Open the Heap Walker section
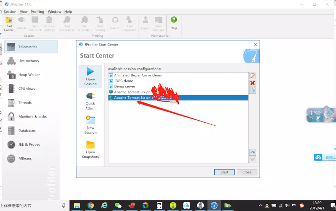Viewport: 336px width, 211px height. coord(31,75)
